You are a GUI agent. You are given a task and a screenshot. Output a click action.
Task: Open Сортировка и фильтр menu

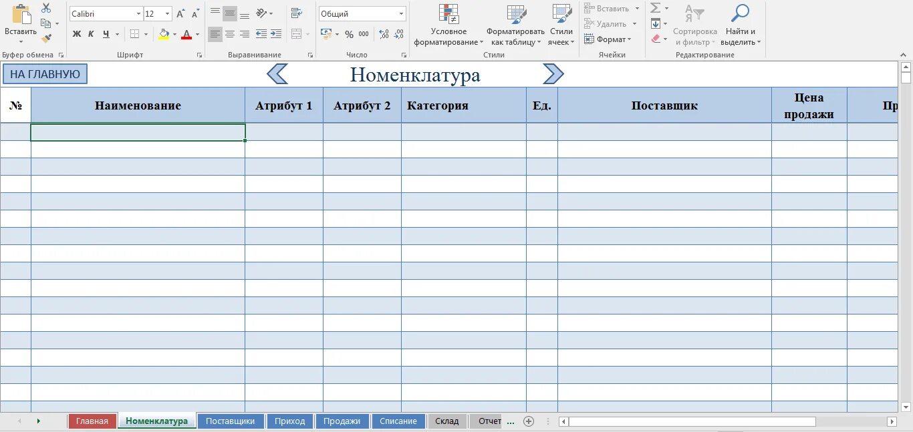coord(695,25)
